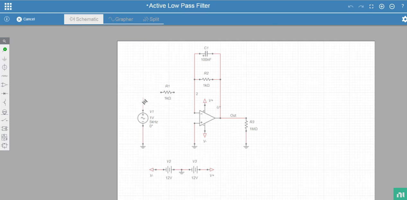
Task: Fit schematic to screen icon
Action: click(371, 6)
